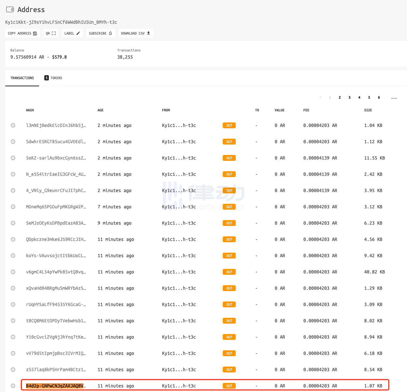Download CSV of transactions
This screenshot has width=407, height=392.
point(135,33)
